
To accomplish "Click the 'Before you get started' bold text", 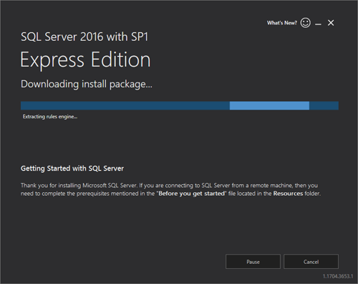I will click(192, 194).
